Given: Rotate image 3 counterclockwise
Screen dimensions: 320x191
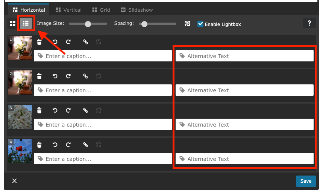Looking at the screenshot, I should (55, 110).
